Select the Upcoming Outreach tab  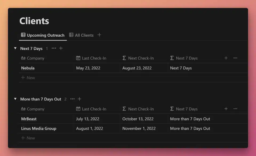43,35
